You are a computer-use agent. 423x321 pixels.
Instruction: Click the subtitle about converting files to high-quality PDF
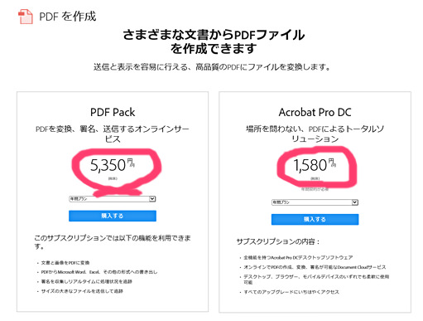click(x=212, y=67)
